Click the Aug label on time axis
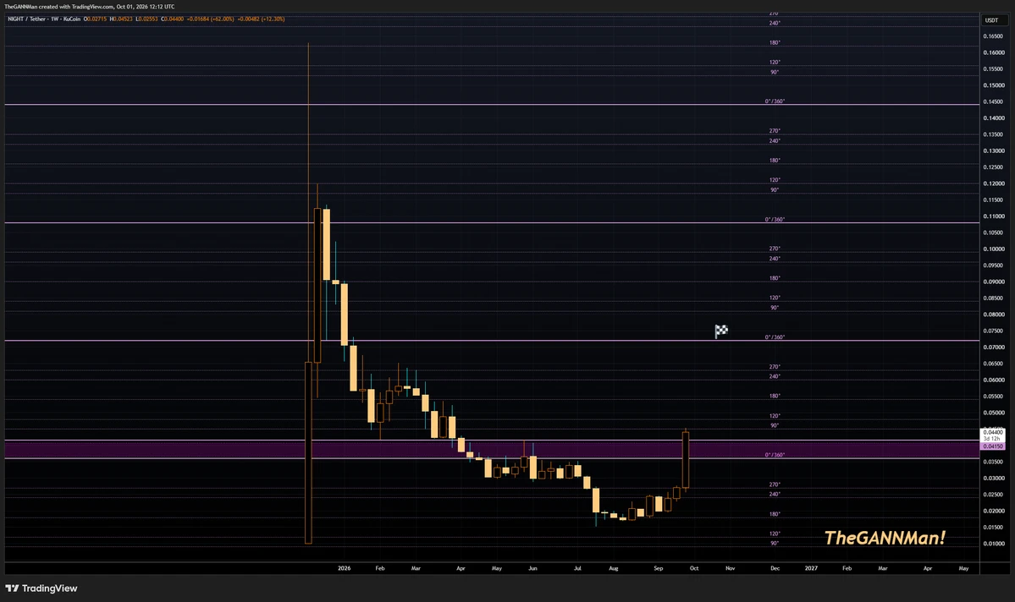The width and height of the screenshot is (1015, 602). click(614, 568)
